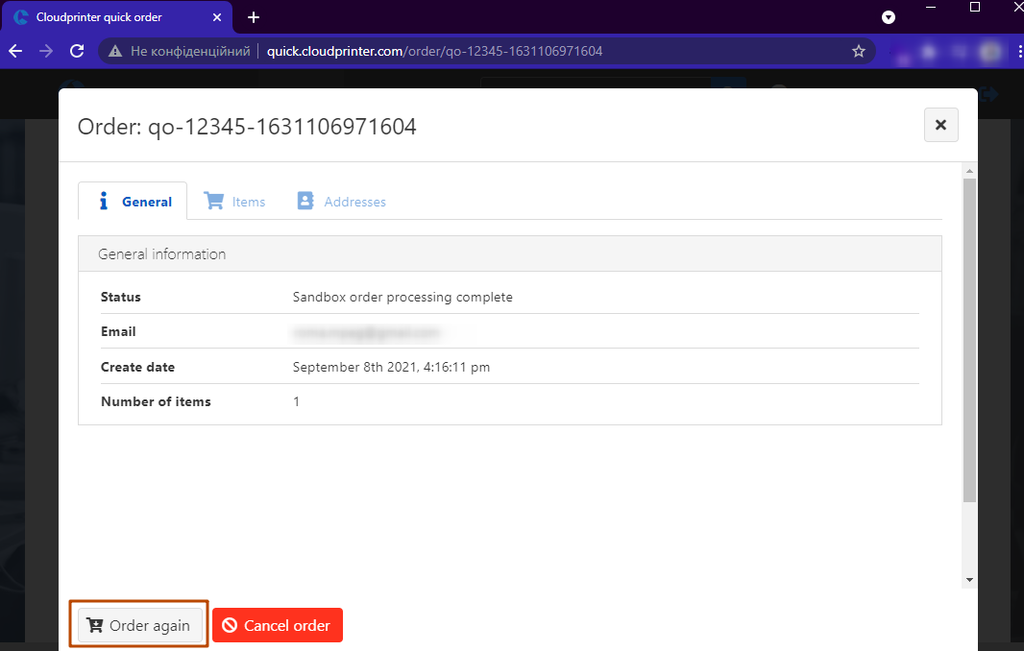
Task: Click the 'Number of items' value 1
Action: (297, 401)
